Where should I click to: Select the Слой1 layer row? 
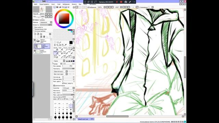pos(42,52)
